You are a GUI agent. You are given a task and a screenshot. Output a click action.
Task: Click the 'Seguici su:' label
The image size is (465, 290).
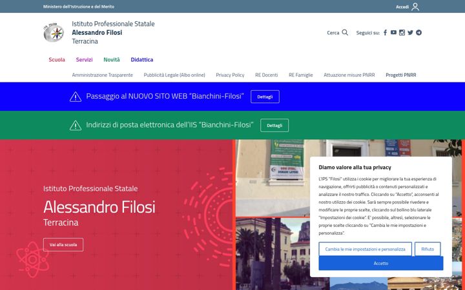(x=367, y=33)
